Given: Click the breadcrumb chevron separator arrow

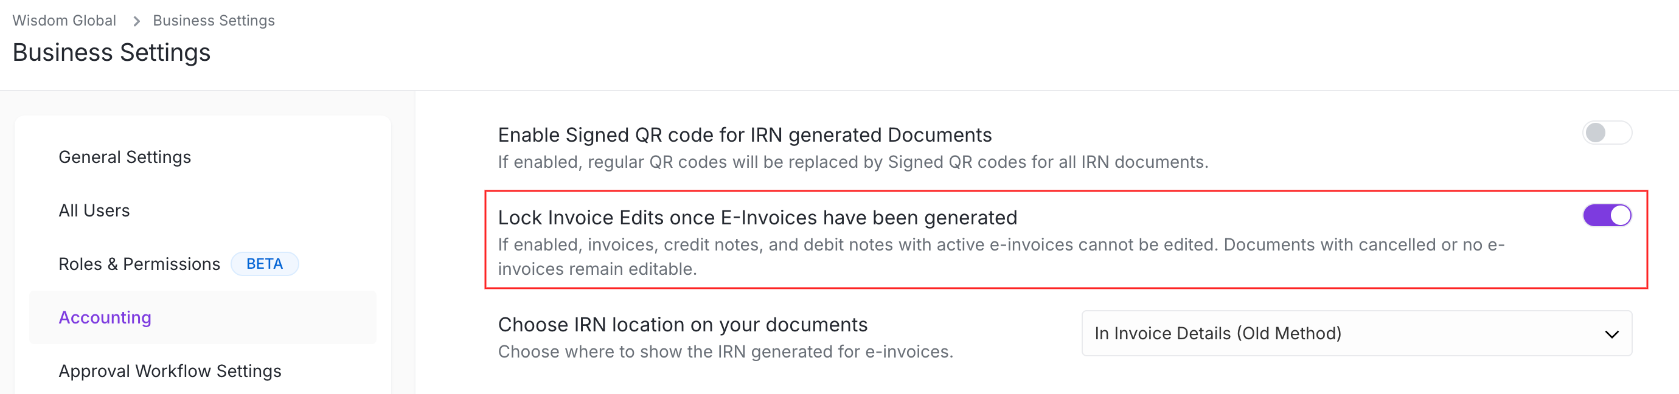Looking at the screenshot, I should [136, 21].
